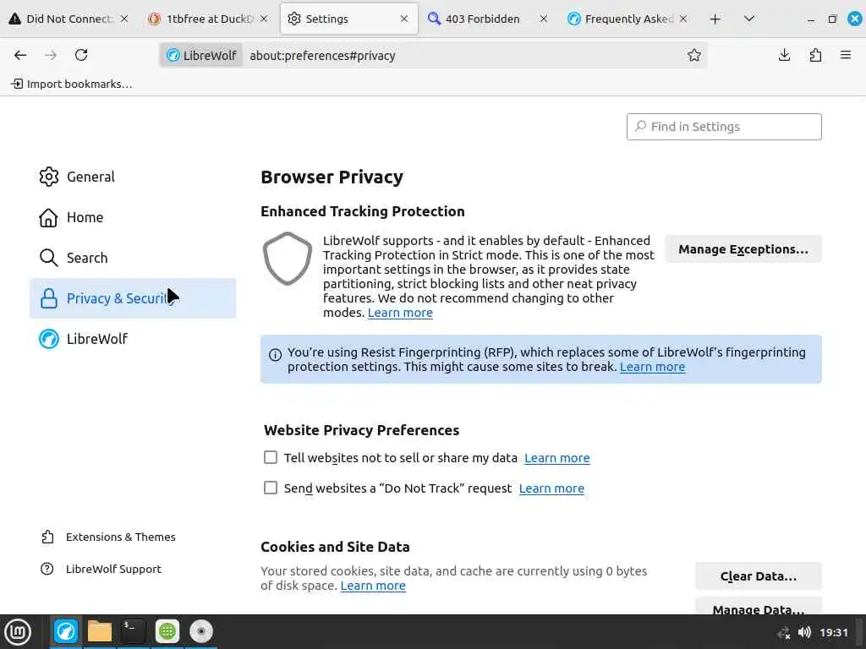866x649 pixels.
Task: Click the Manage Data button
Action: pyautogui.click(x=759, y=607)
